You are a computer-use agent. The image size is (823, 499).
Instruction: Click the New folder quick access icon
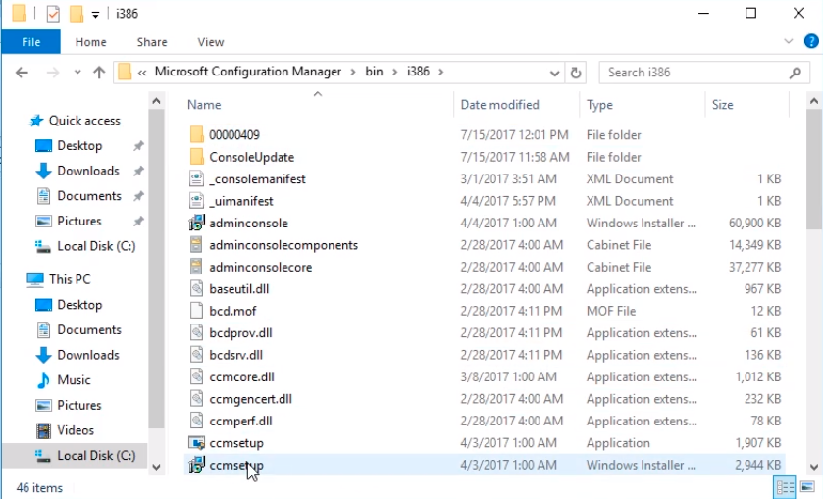coord(77,14)
